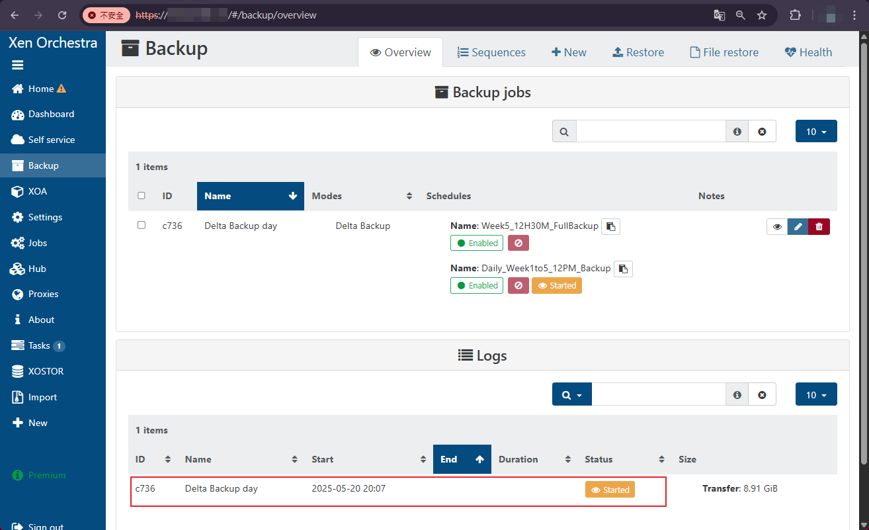The width and height of the screenshot is (869, 530).
Task: Open the browser translate option
Action: tap(719, 15)
